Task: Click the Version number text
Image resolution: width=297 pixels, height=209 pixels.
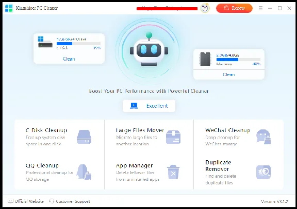Action: pos(274,201)
